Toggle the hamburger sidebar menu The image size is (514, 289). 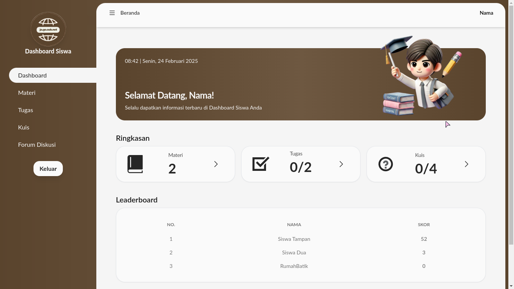(x=112, y=13)
